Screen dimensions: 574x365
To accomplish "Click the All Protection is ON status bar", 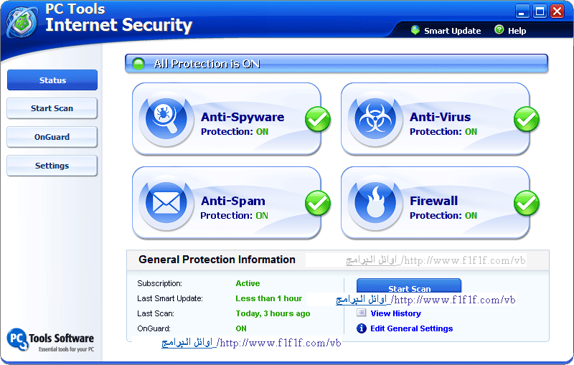I will (336, 64).
